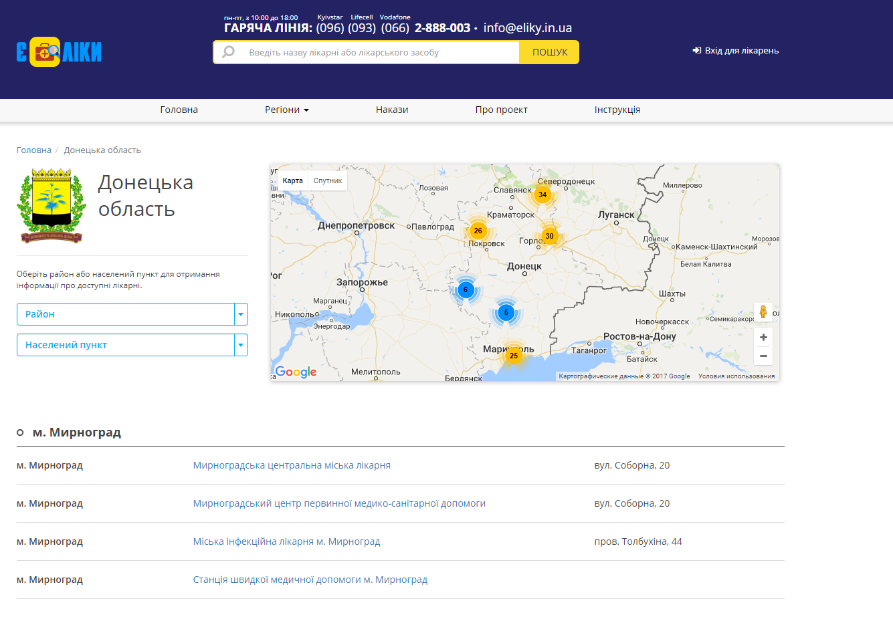Click the ЄЛІКИ site logo
Image resolution: width=893 pixels, height=619 pixels.
(59, 51)
